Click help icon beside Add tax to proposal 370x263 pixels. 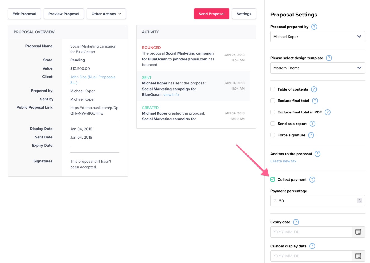pyautogui.click(x=317, y=154)
